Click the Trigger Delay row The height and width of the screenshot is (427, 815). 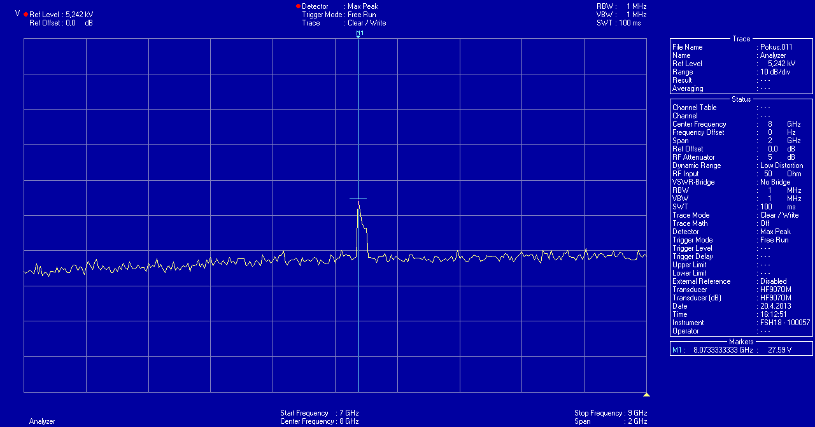(721, 256)
